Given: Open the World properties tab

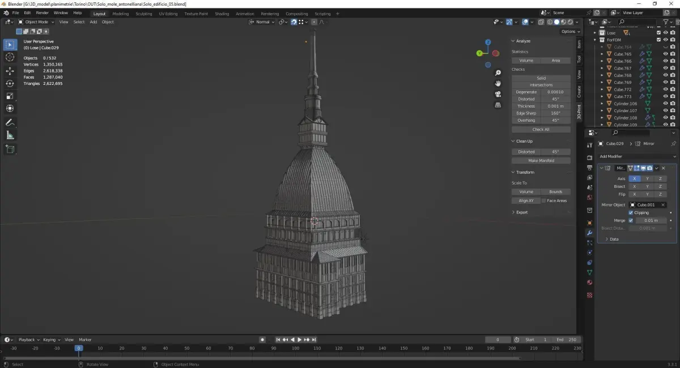Looking at the screenshot, I should click(589, 197).
